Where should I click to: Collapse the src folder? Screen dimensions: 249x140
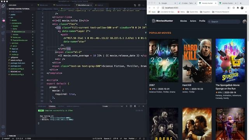pos(12,17)
